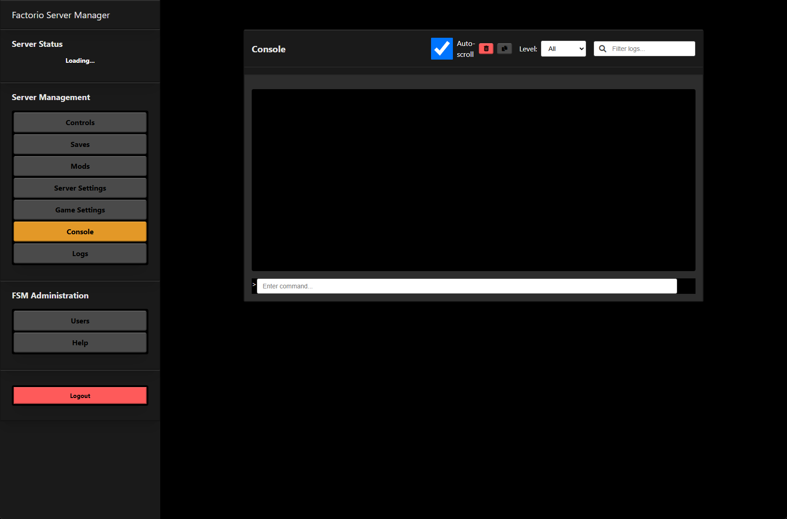This screenshot has width=787, height=519.
Task: Click the Level: label
Action: pos(528,49)
